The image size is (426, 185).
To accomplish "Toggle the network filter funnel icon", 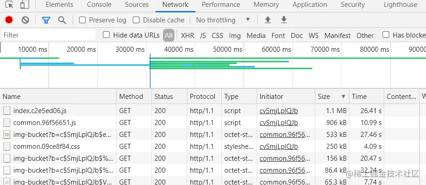I will (46, 20).
